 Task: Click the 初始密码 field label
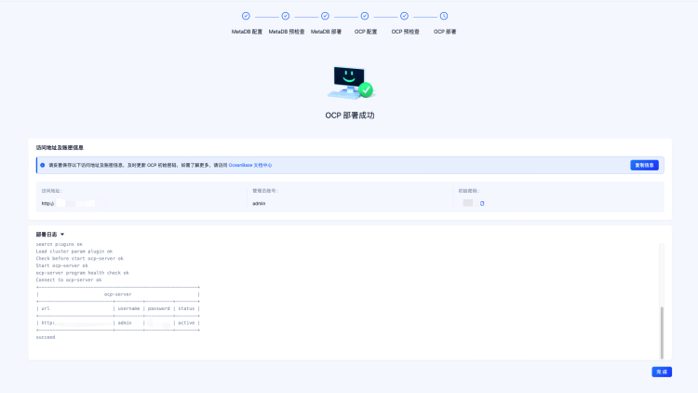point(469,191)
